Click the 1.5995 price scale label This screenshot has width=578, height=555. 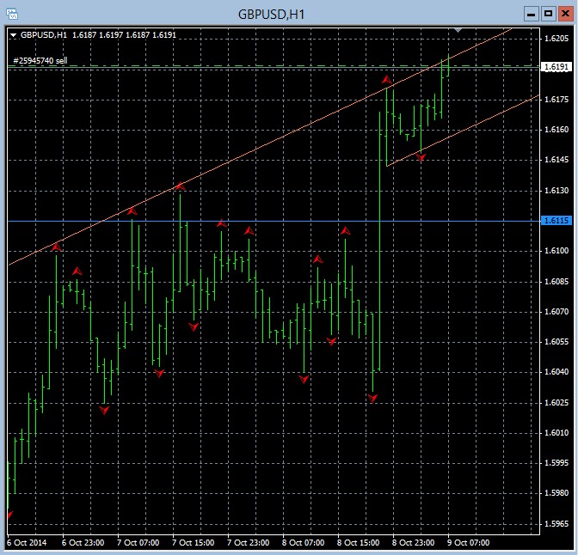click(556, 463)
